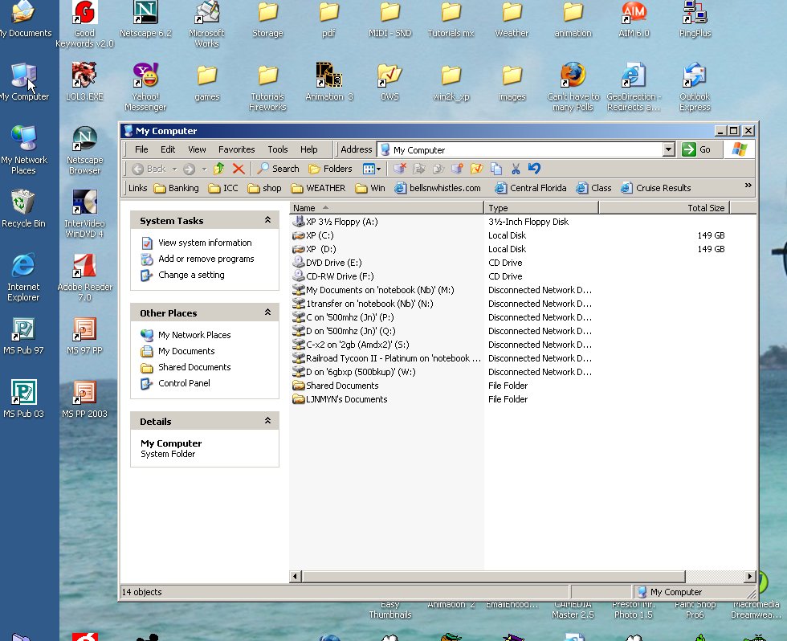Open the Favorites menu
Viewport: 787px width, 641px height.
pos(236,149)
